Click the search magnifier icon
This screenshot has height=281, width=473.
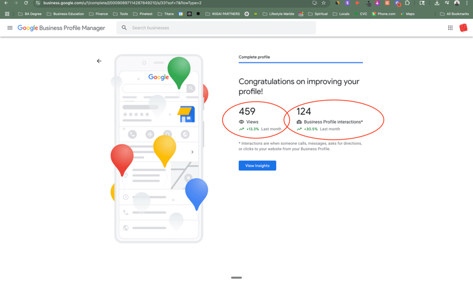coord(124,28)
